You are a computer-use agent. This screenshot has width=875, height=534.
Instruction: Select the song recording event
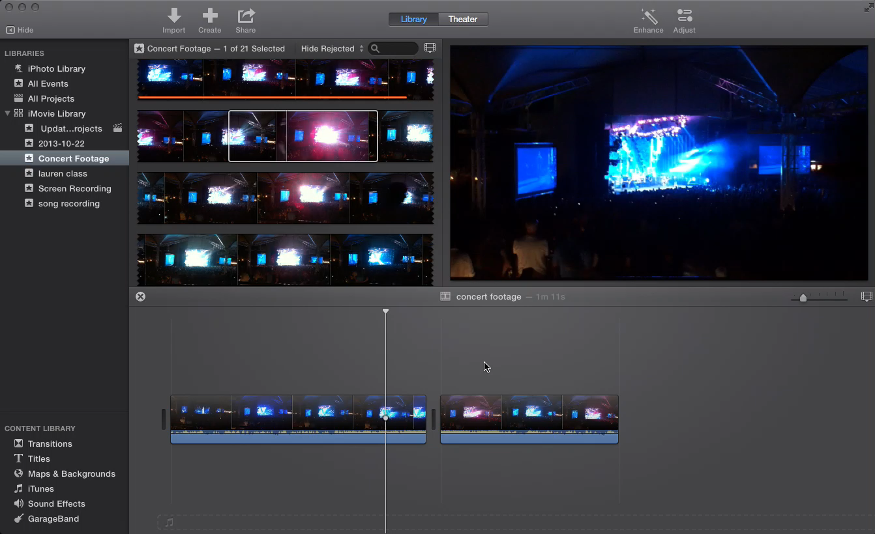(69, 203)
